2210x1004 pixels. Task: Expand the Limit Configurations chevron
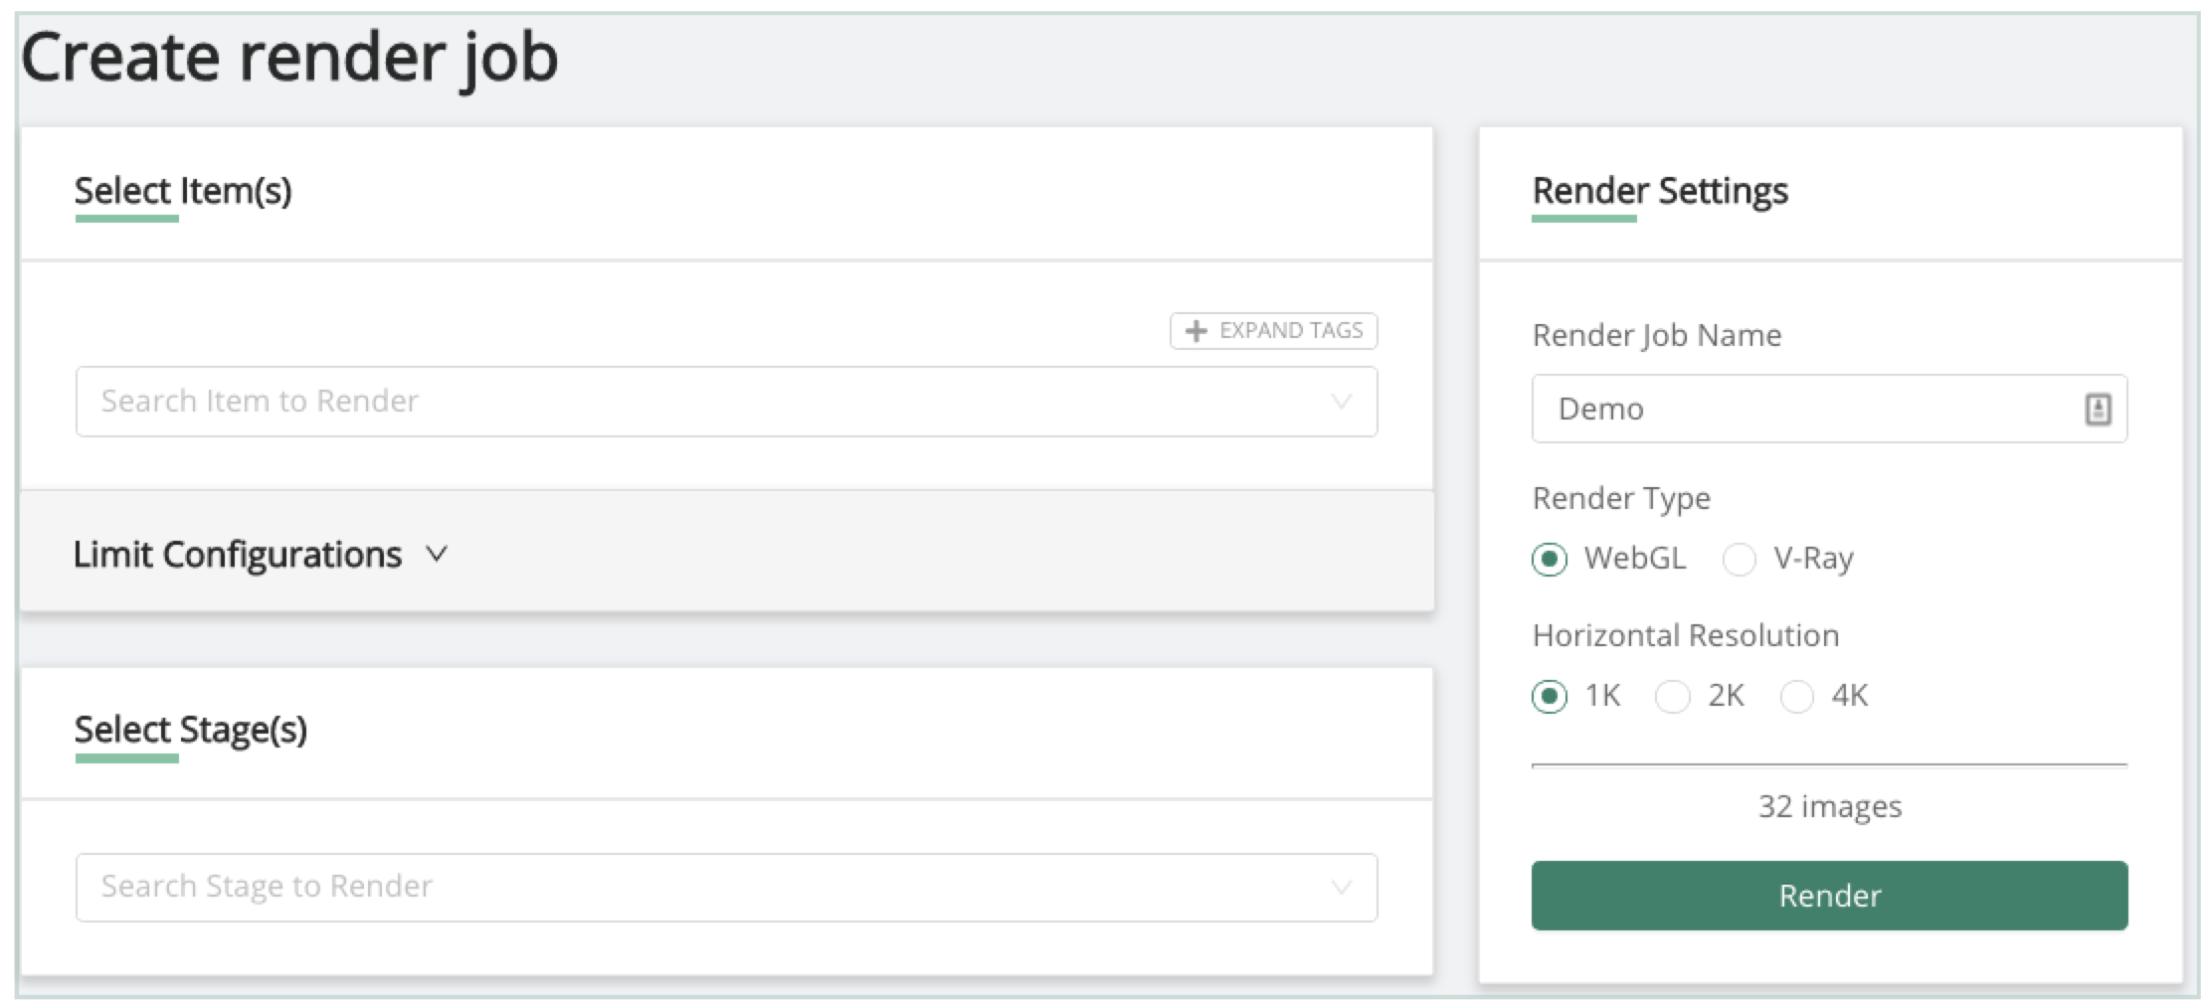pos(437,554)
